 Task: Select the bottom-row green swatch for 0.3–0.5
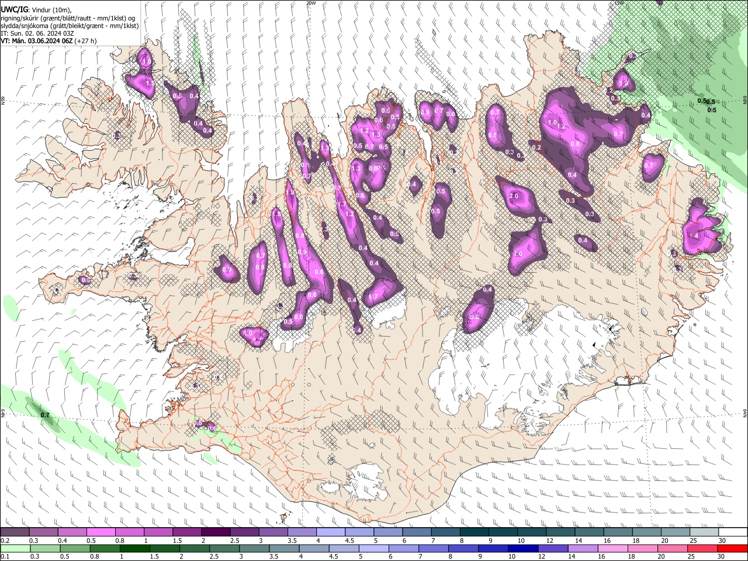click(x=44, y=548)
